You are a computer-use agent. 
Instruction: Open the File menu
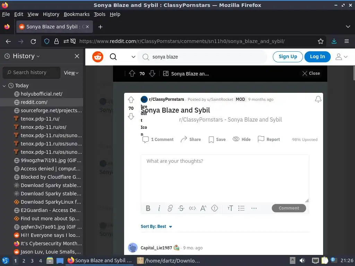pos(6,14)
